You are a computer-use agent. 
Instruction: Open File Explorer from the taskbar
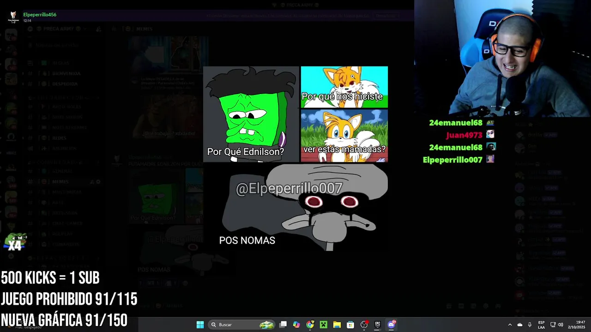click(337, 325)
